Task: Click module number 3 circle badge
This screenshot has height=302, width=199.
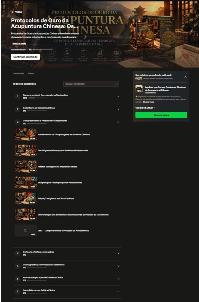Action: 17,122
